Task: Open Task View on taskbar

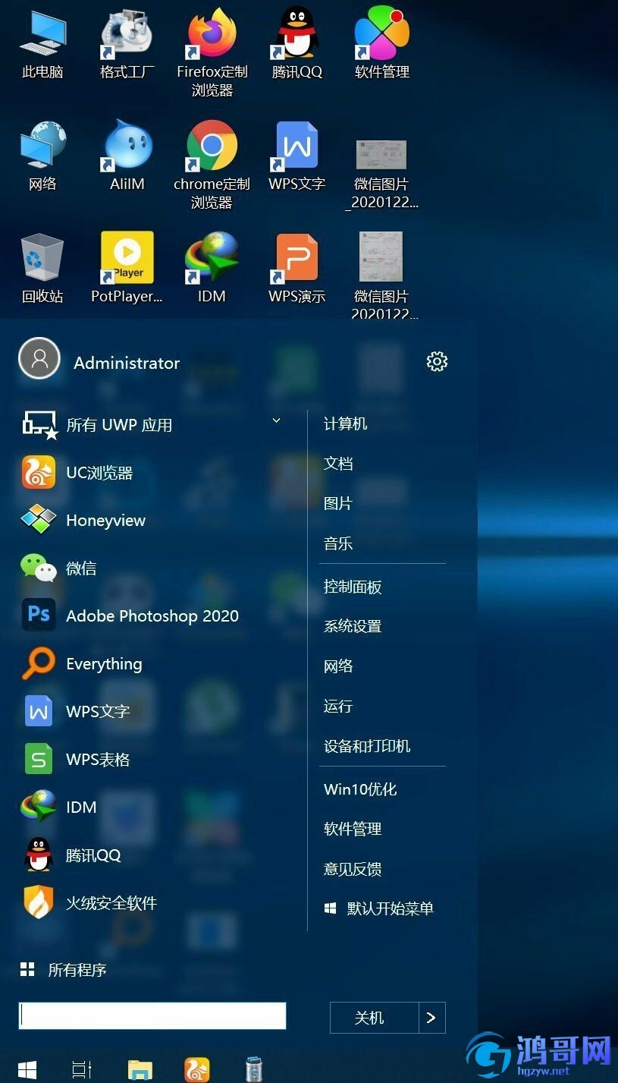Action: 82,1069
